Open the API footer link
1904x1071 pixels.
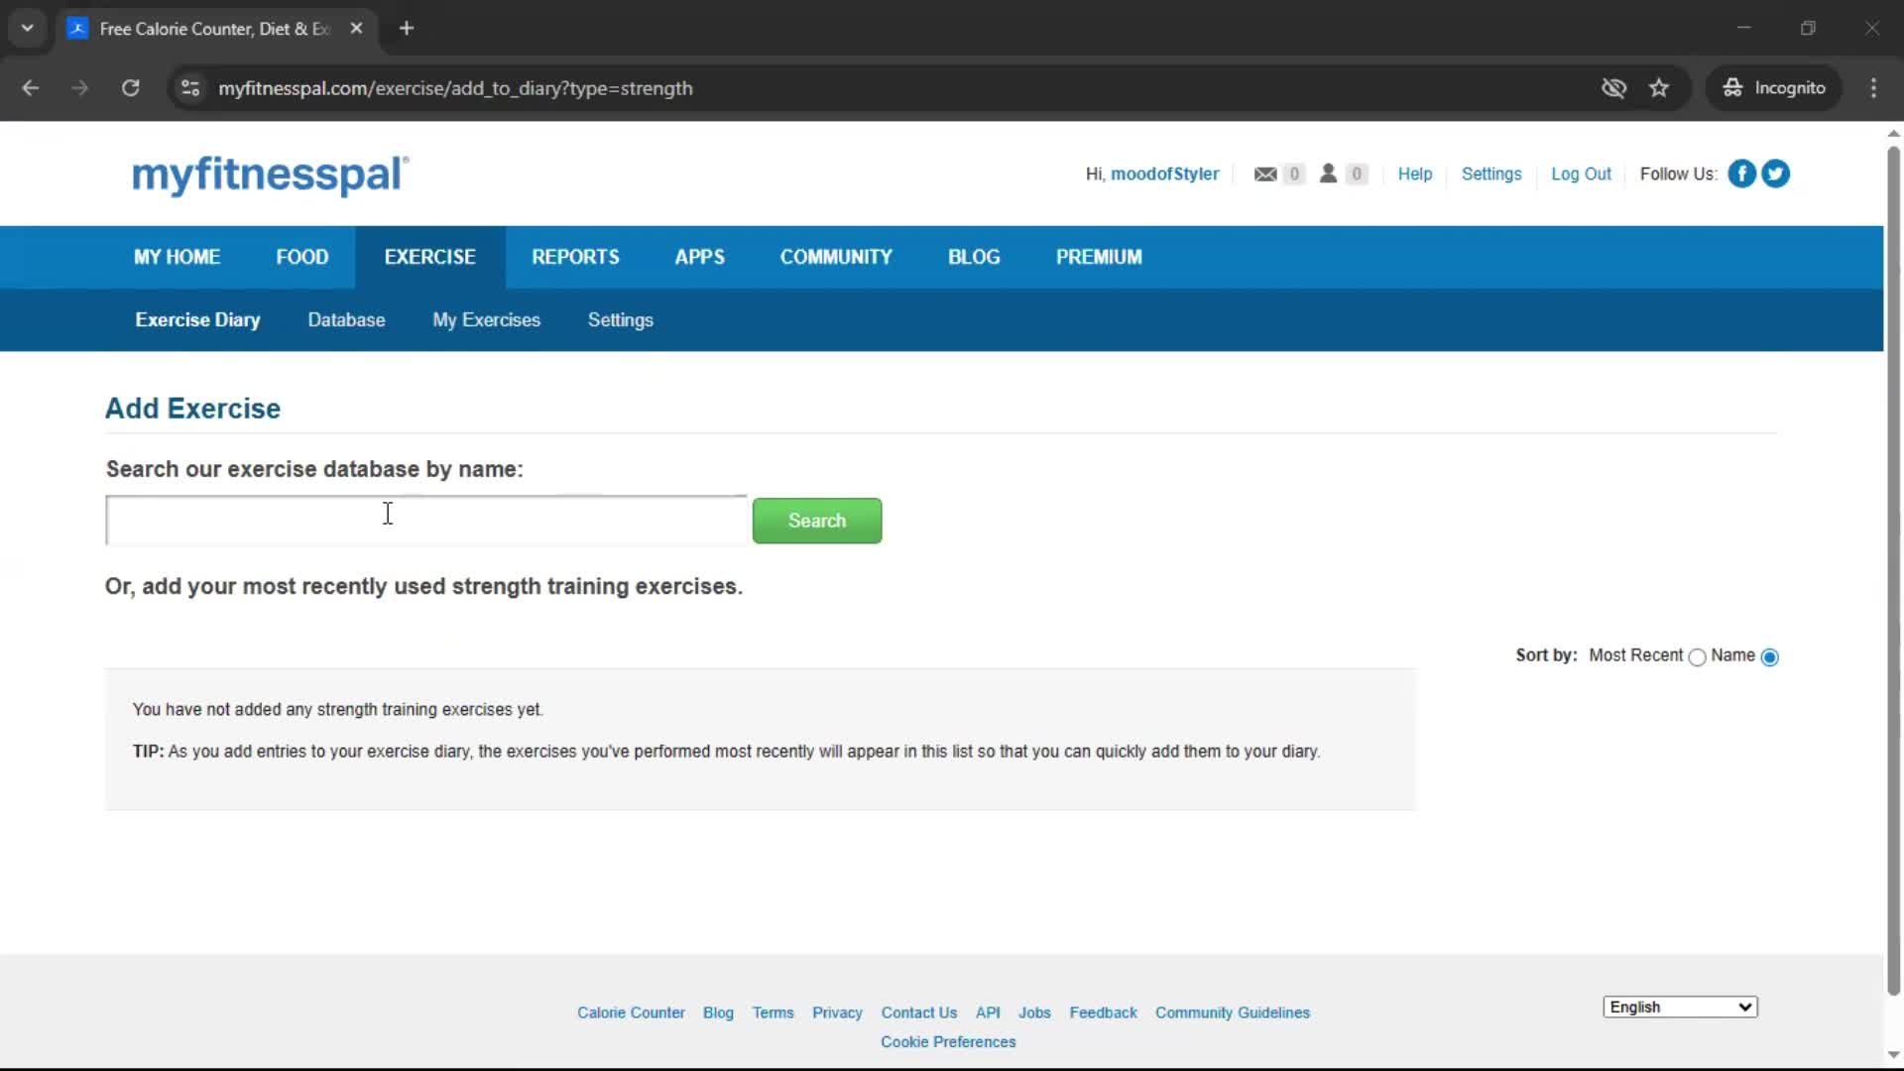coord(988,1012)
